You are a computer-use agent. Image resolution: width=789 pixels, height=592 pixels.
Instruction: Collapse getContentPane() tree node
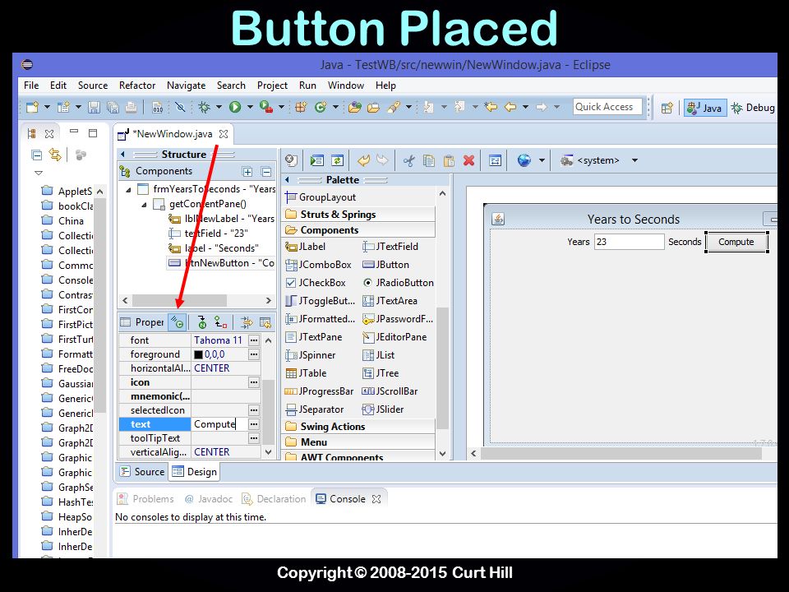145,205
